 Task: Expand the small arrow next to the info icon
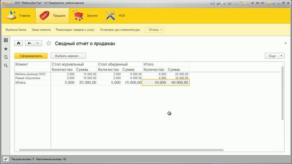coord(274,3)
